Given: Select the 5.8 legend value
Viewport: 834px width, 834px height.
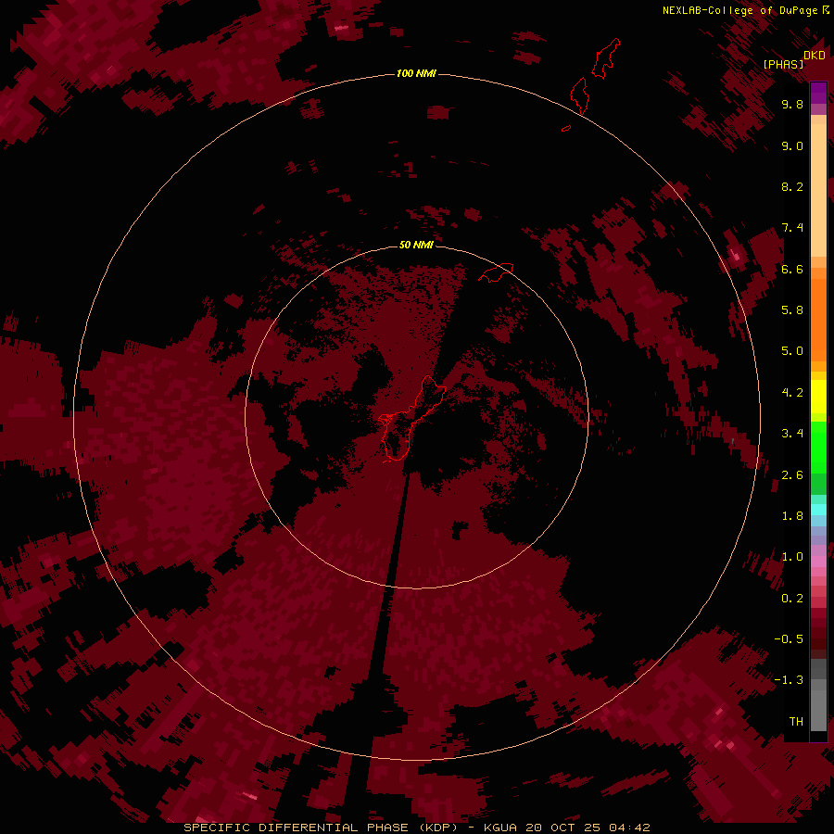Looking at the screenshot, I should point(792,310).
